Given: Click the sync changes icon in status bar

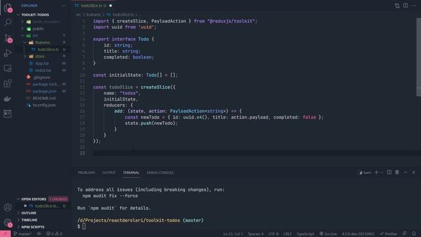Looking at the screenshot, I should [39, 234].
